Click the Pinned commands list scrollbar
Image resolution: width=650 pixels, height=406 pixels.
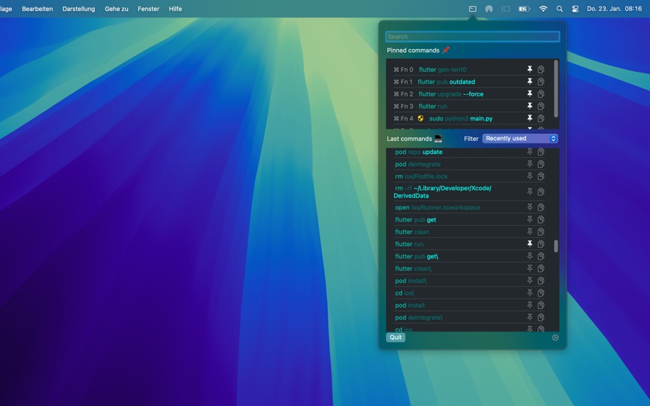tap(556, 89)
